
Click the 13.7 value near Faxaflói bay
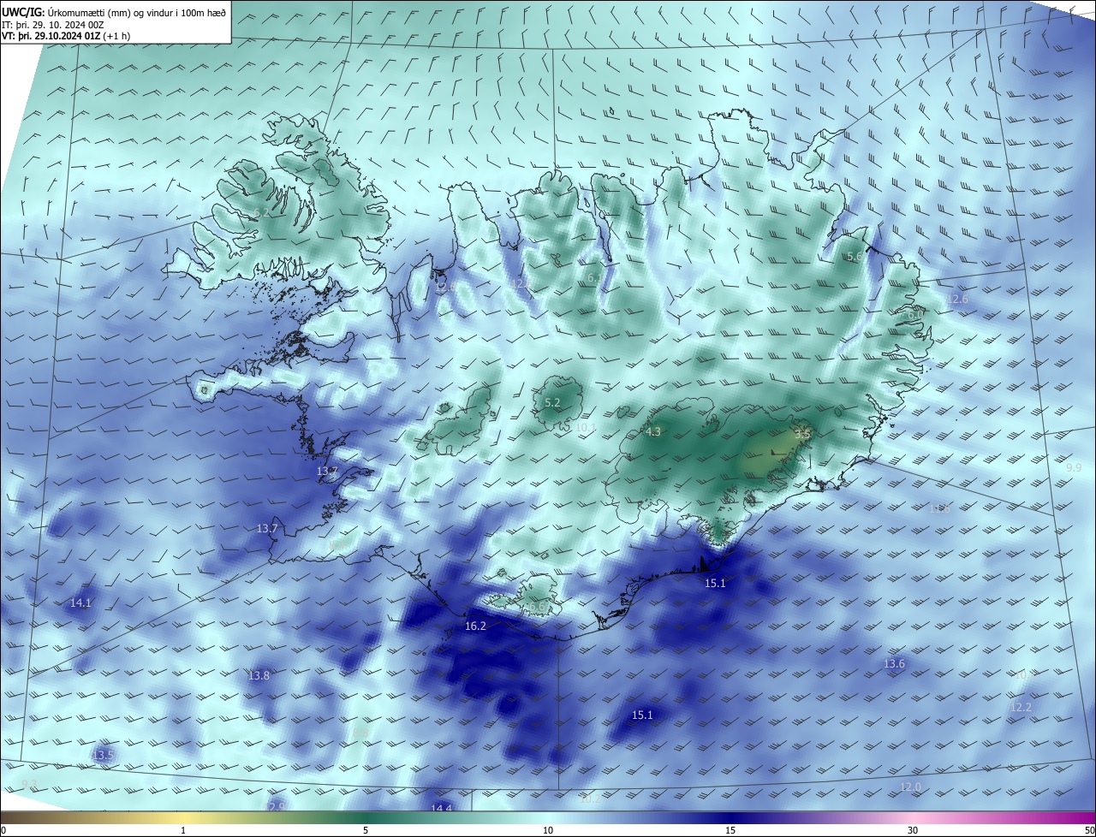(328, 472)
